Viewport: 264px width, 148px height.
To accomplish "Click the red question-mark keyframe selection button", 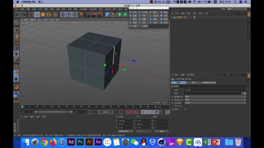I will 137,112.
